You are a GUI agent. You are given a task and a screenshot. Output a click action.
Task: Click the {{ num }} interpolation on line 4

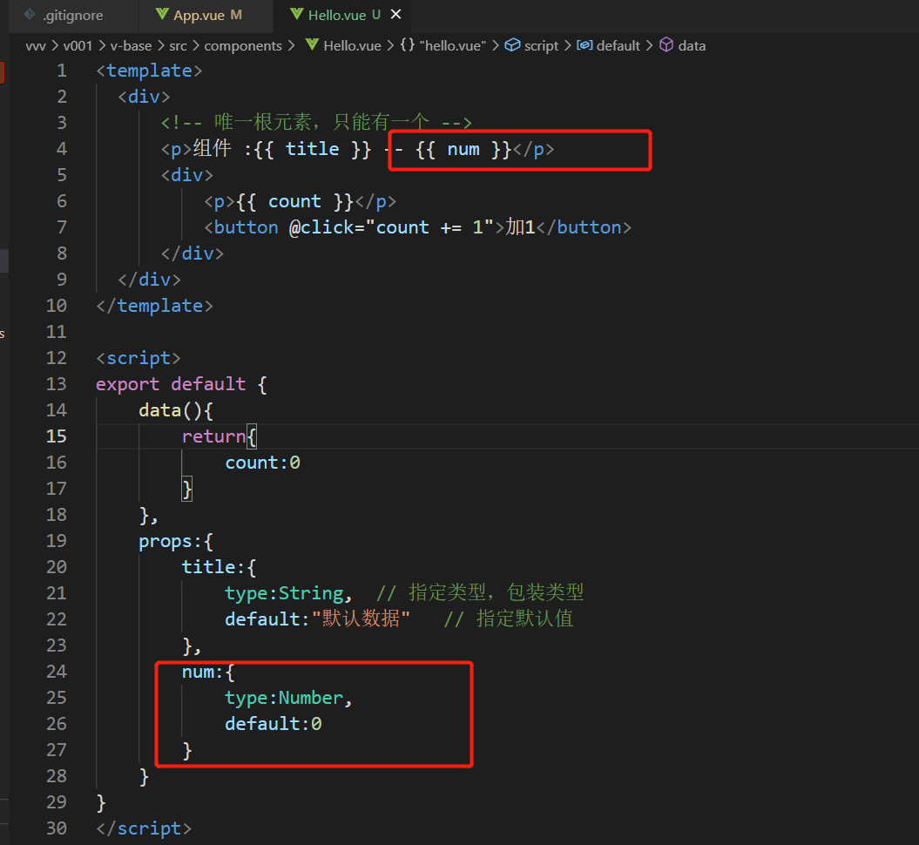463,149
